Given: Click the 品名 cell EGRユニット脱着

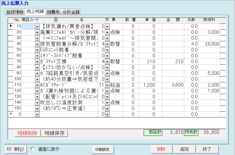Looking at the screenshot, I should pyautogui.click(x=69, y=50).
